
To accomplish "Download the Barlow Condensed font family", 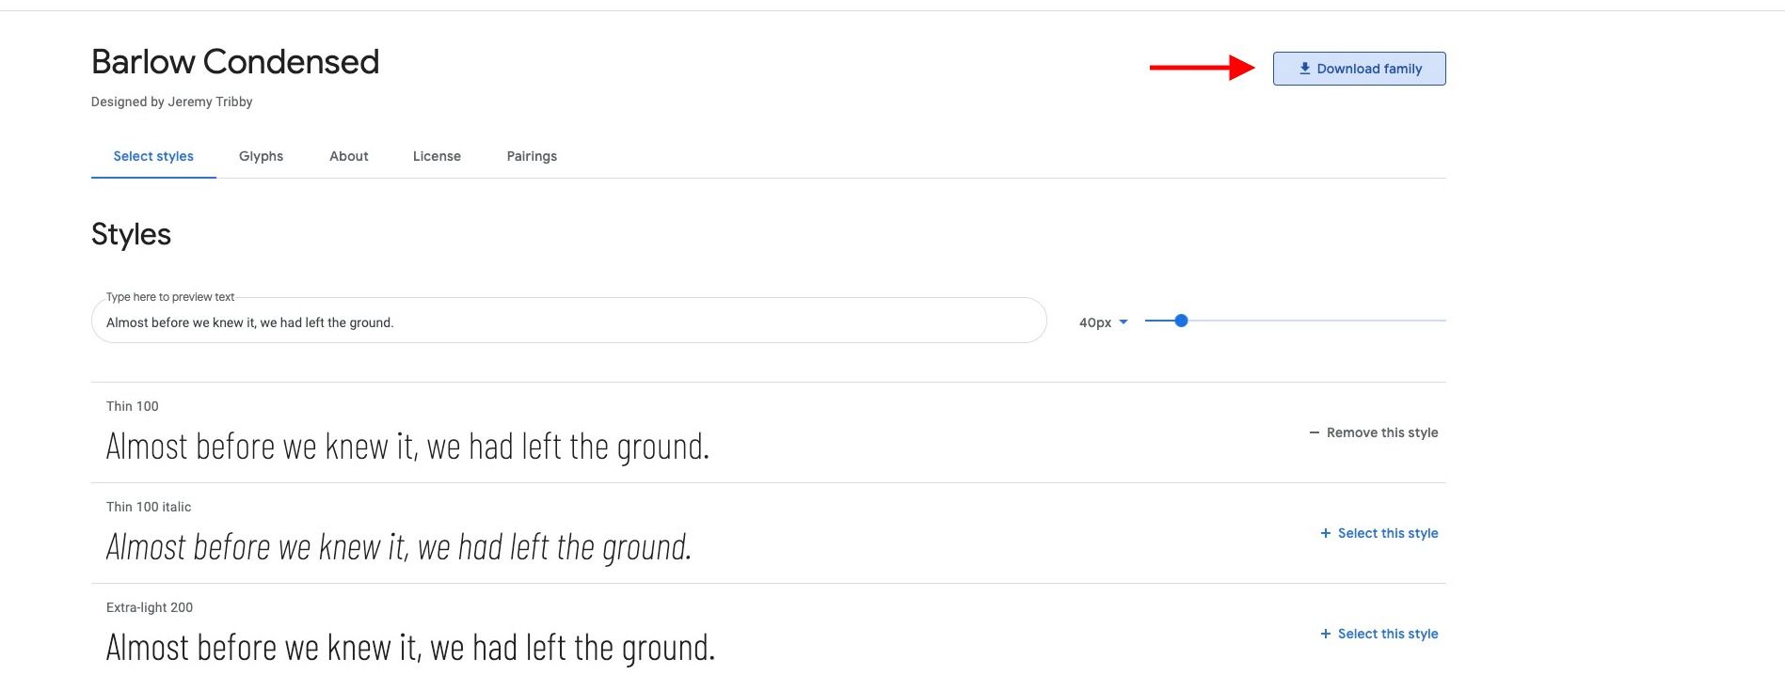I will (x=1359, y=69).
